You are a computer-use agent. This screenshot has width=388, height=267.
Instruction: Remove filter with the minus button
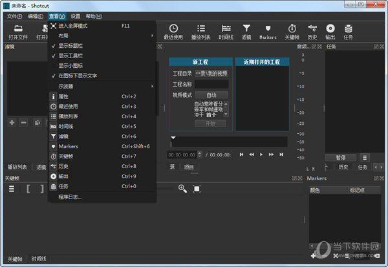(23, 122)
